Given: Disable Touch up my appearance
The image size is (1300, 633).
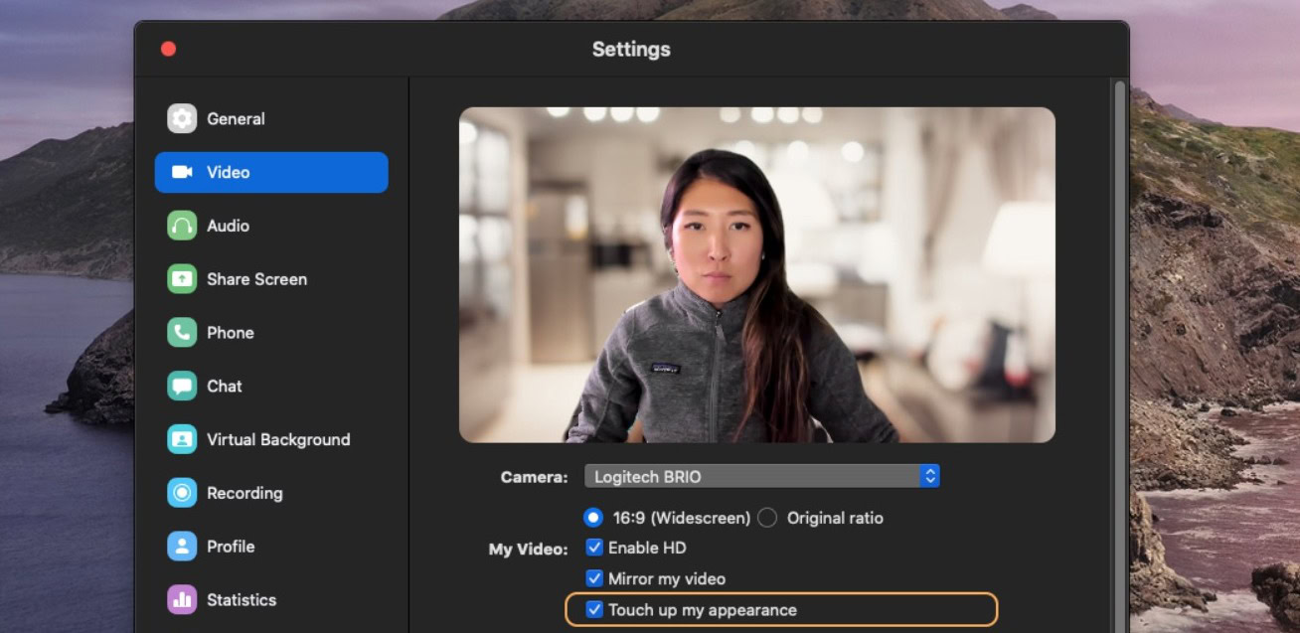Looking at the screenshot, I should [594, 609].
